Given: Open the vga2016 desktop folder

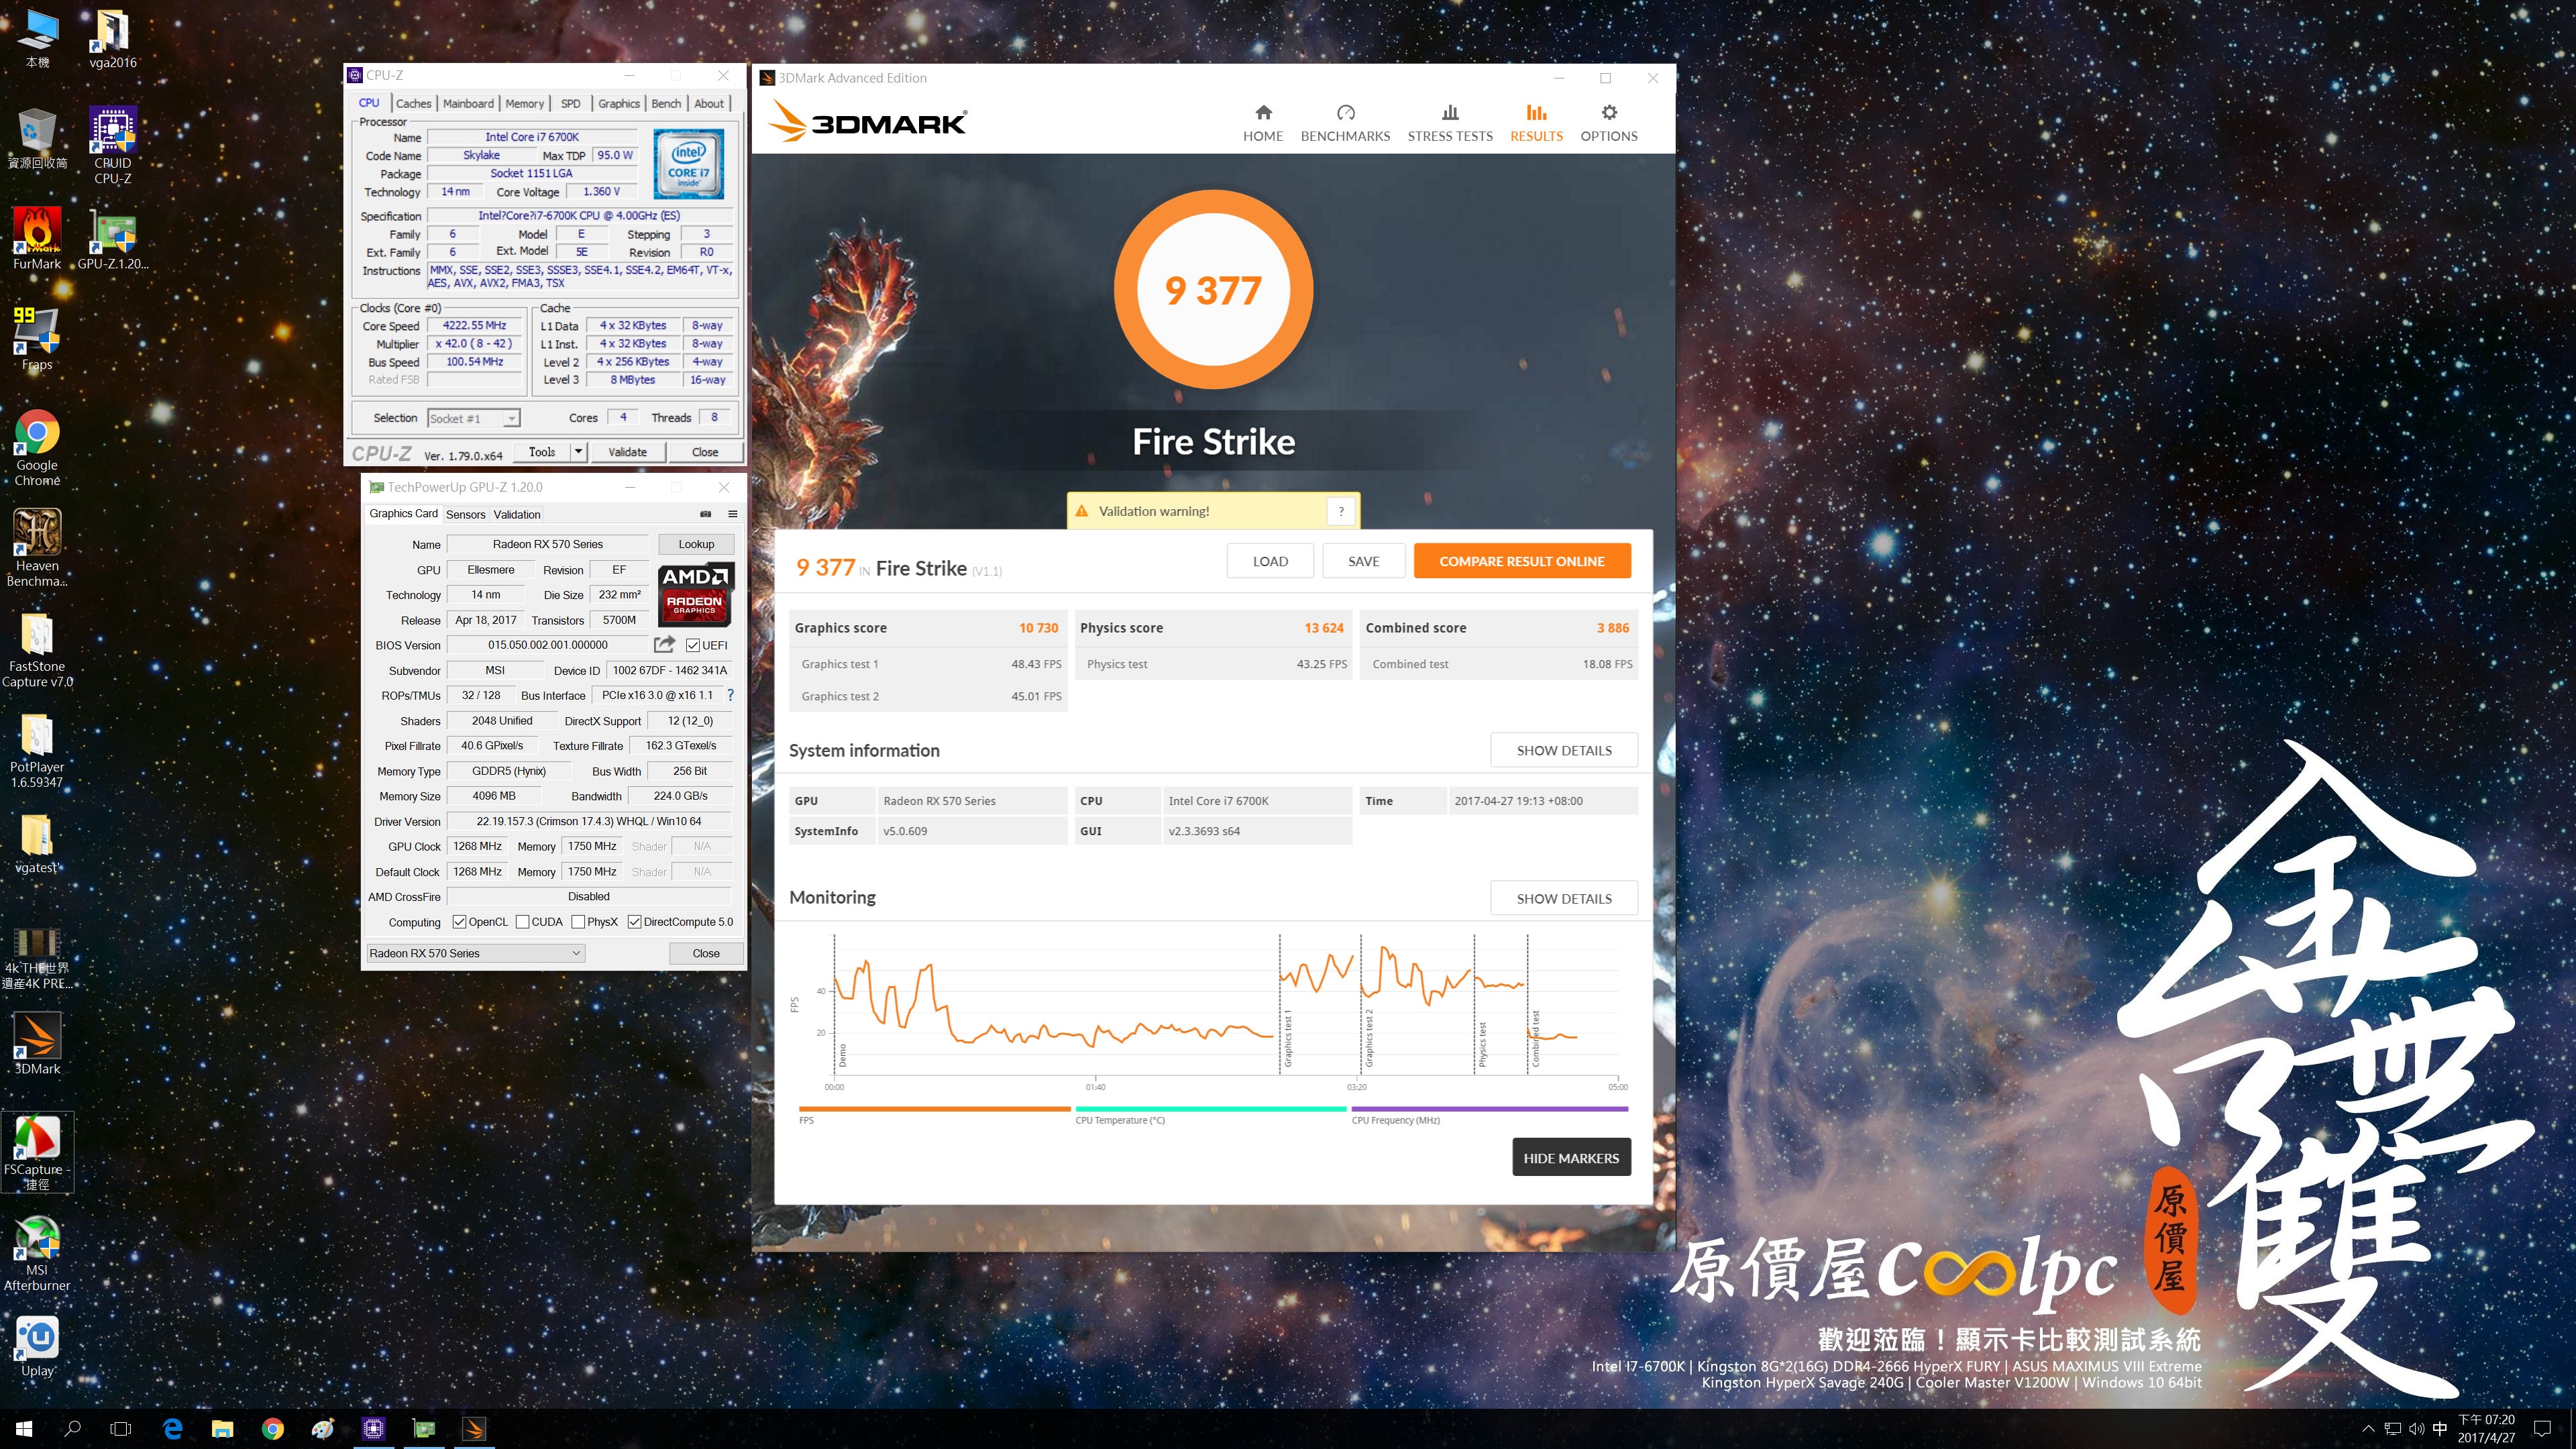Looking at the screenshot, I should tap(112, 38).
